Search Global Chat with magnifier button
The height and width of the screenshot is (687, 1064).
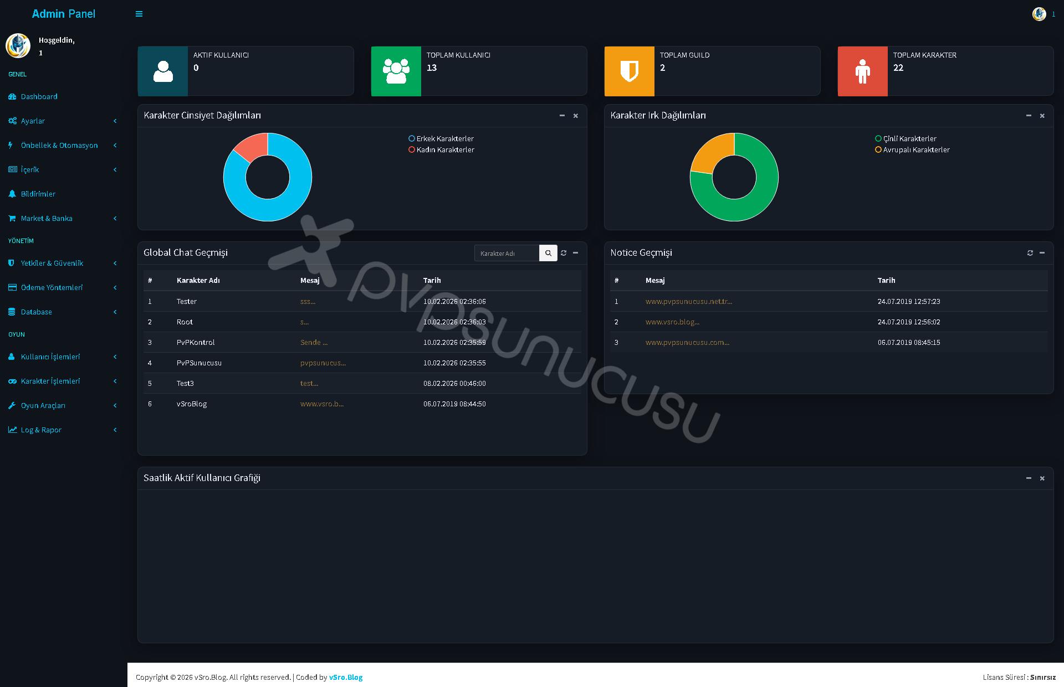(x=548, y=253)
